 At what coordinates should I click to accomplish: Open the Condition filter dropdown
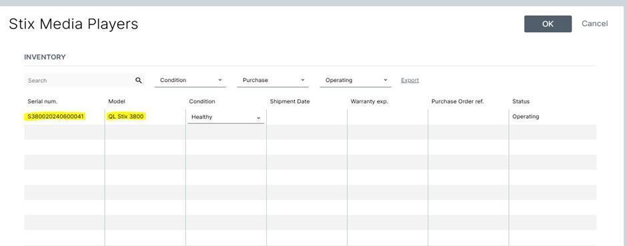[x=190, y=80]
